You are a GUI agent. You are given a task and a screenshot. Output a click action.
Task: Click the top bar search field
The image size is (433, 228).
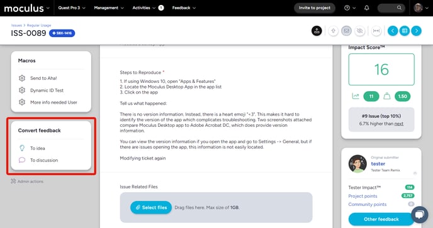pos(391,8)
